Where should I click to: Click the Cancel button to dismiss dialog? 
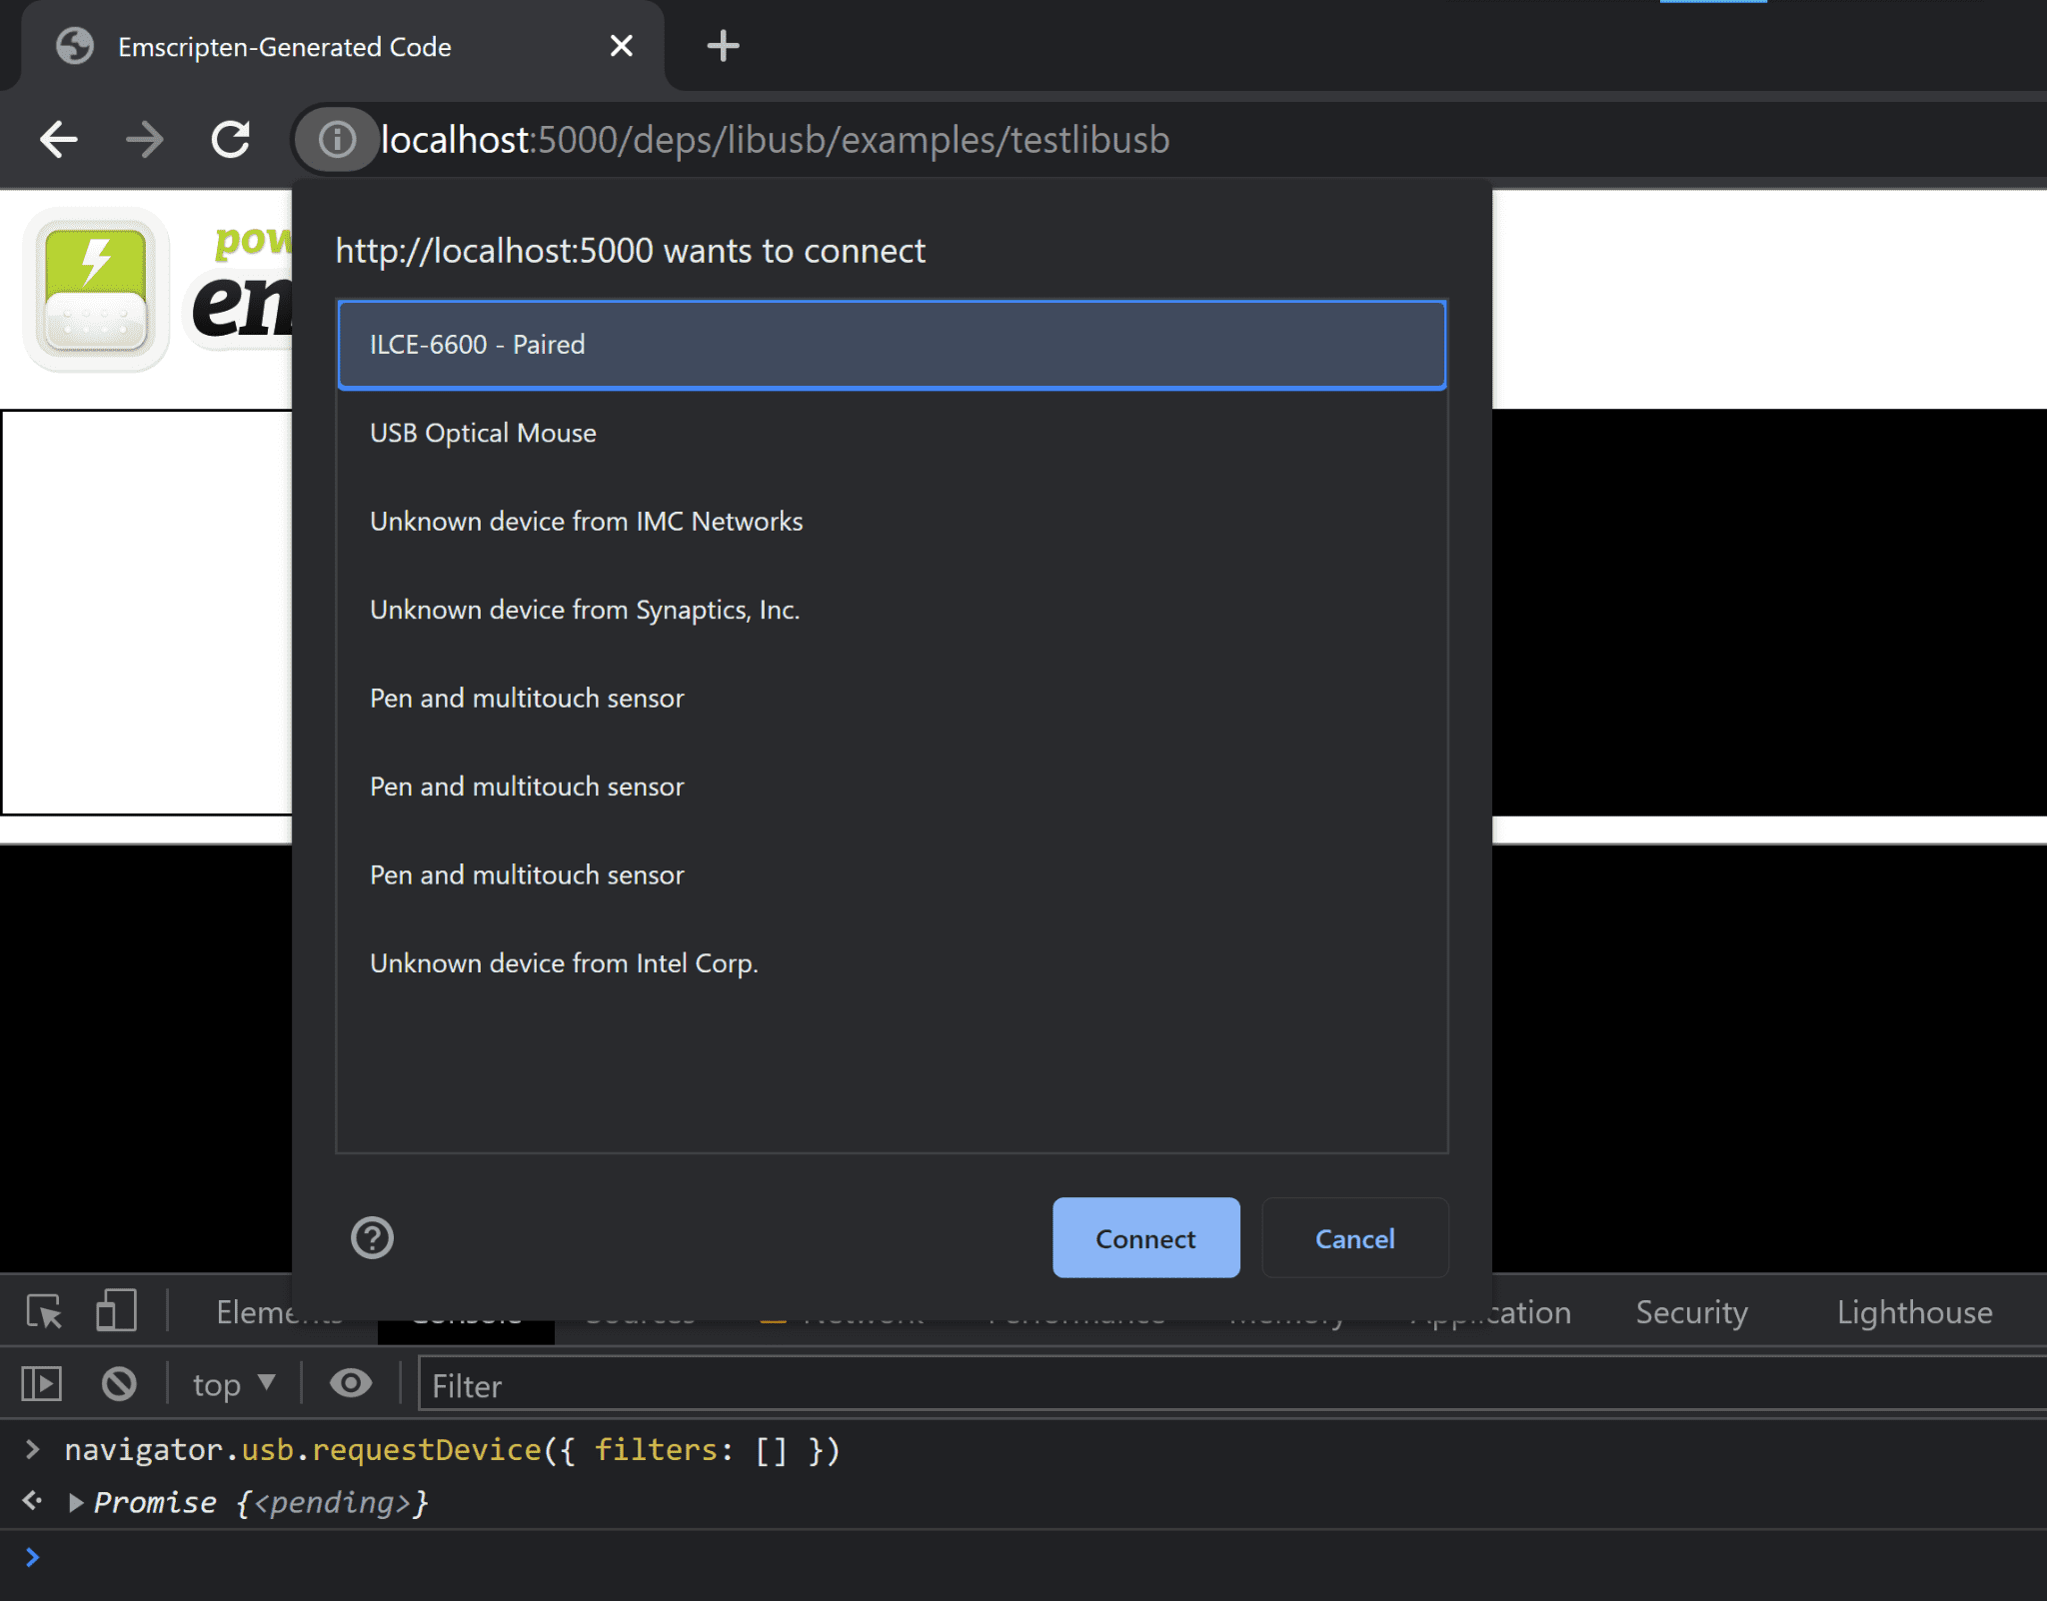(x=1352, y=1237)
